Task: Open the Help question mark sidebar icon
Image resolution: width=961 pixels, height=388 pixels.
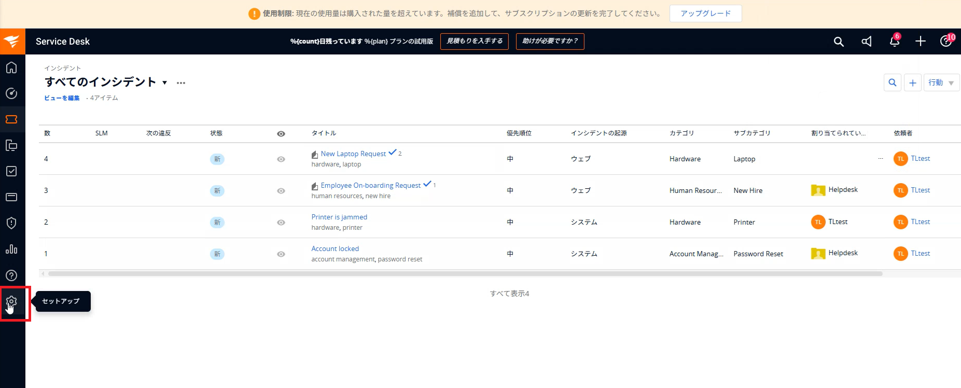Action: coord(11,275)
